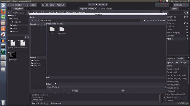The height and width of the screenshot is (106, 190).
Task: Navigate back in FileSystem path
Action: tap(9, 13)
